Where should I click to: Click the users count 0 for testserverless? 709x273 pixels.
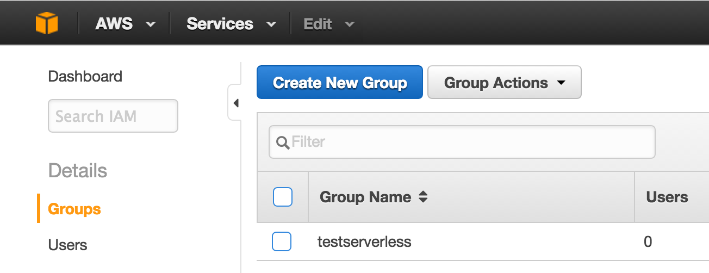tap(648, 241)
